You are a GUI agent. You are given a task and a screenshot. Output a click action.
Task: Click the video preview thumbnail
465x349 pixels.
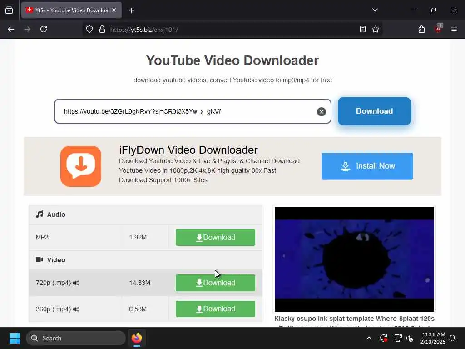pyautogui.click(x=354, y=259)
